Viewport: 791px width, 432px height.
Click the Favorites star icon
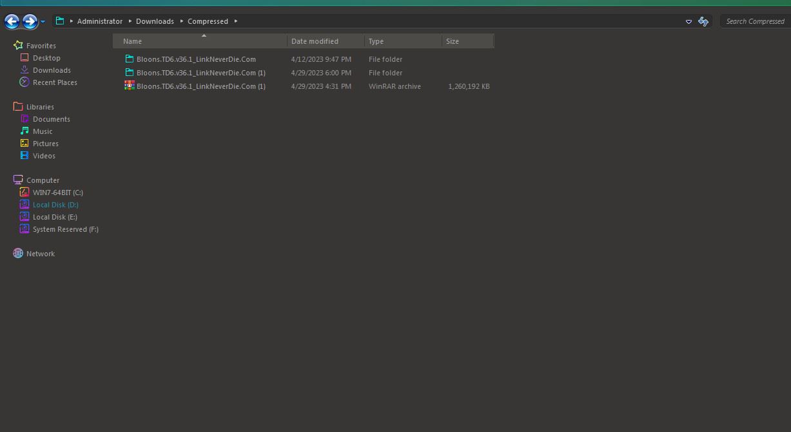pos(18,46)
